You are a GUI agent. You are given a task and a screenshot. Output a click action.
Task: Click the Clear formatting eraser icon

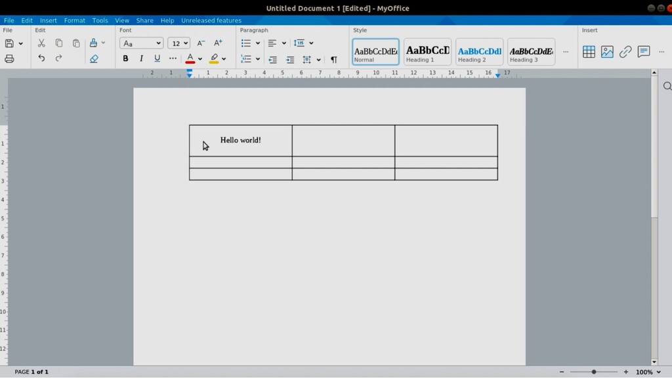click(x=94, y=58)
